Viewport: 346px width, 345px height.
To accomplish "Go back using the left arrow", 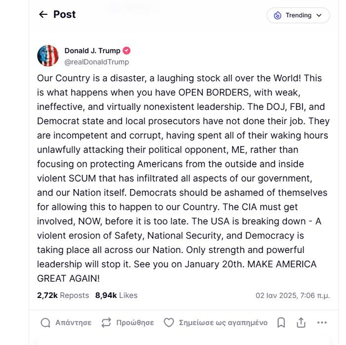I will tap(43, 15).
